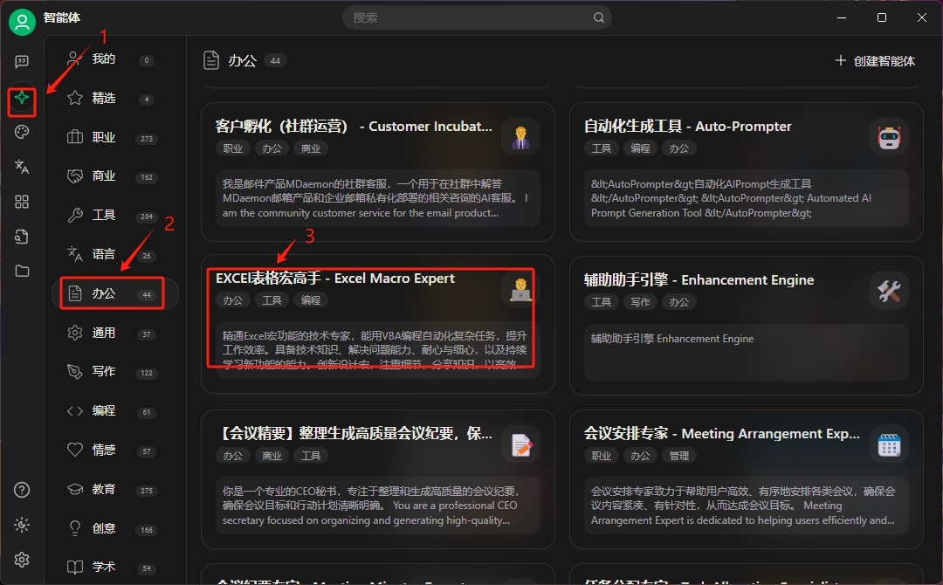
Task: Select the 精选 category
Action: (115, 98)
